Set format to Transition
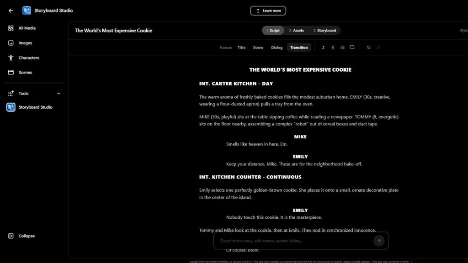The image size is (468, 263). [299, 47]
